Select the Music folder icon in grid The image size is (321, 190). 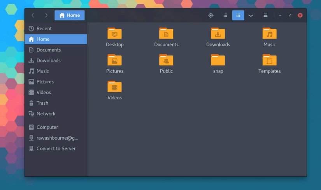[269, 33]
